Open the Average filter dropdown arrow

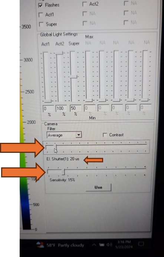click(x=79, y=135)
